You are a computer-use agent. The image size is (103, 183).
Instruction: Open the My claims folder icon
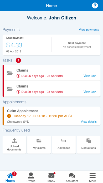coord(39,141)
